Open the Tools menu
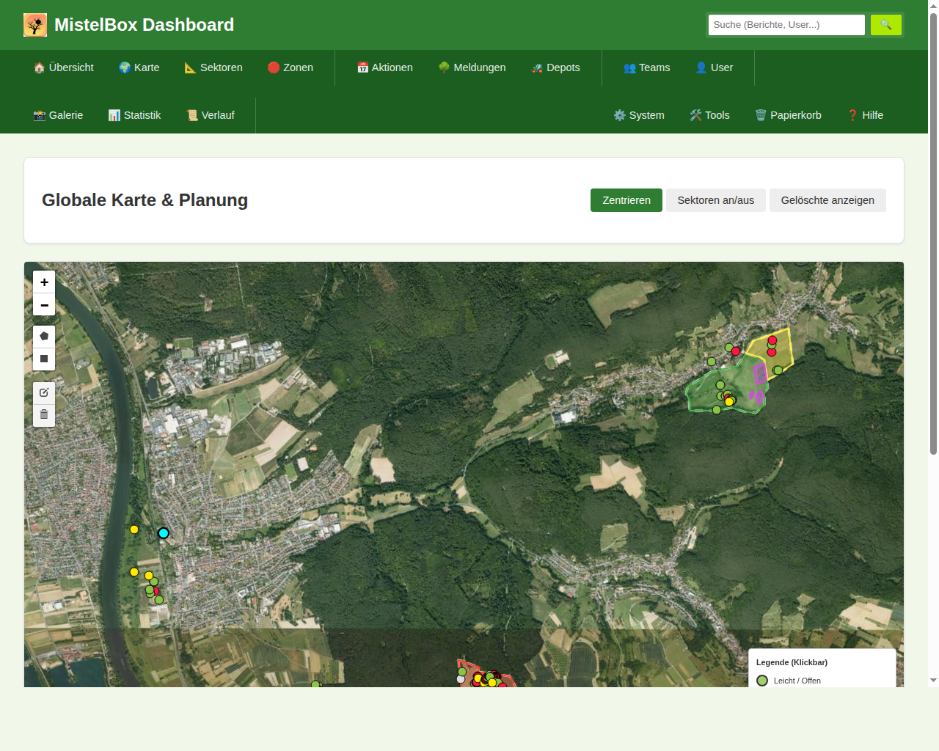 (x=709, y=115)
